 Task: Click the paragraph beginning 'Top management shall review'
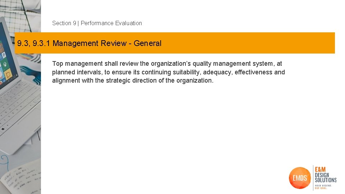click(x=169, y=72)
